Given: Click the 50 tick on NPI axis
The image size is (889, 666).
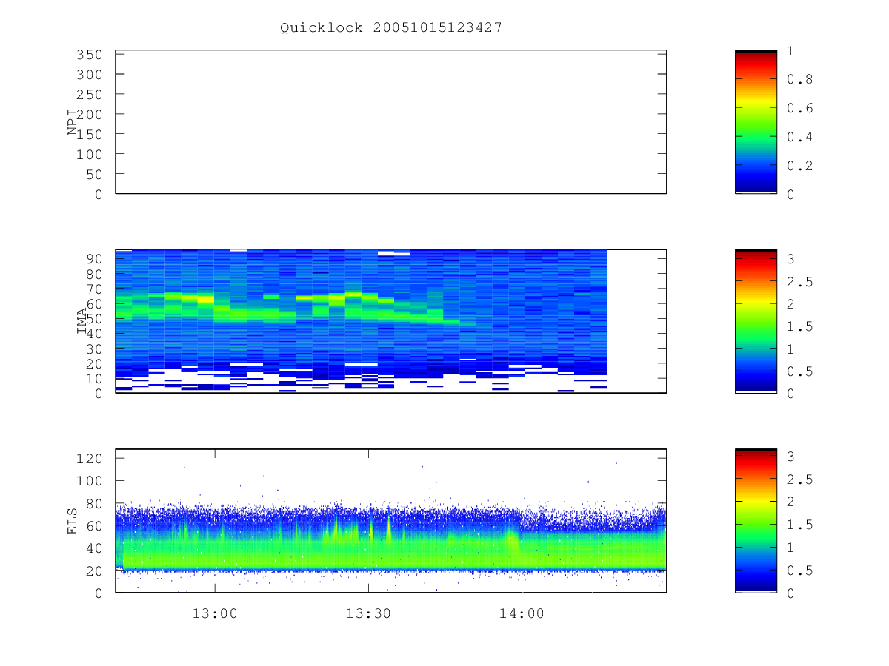Looking at the screenshot, I should [93, 174].
